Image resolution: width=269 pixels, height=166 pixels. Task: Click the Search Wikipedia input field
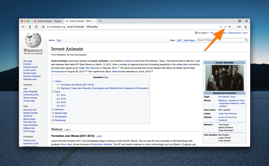point(221,40)
